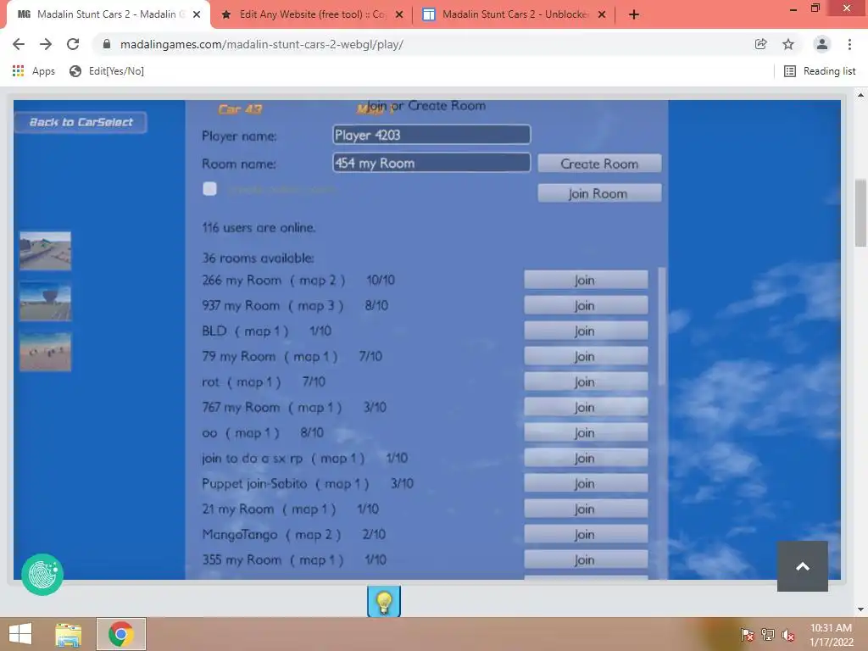
Task: Open the network tray icon
Action: [x=768, y=635]
